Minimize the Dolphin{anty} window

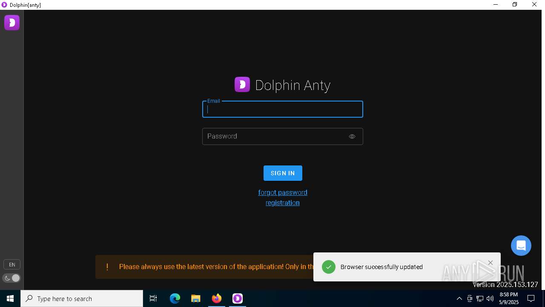(x=496, y=5)
